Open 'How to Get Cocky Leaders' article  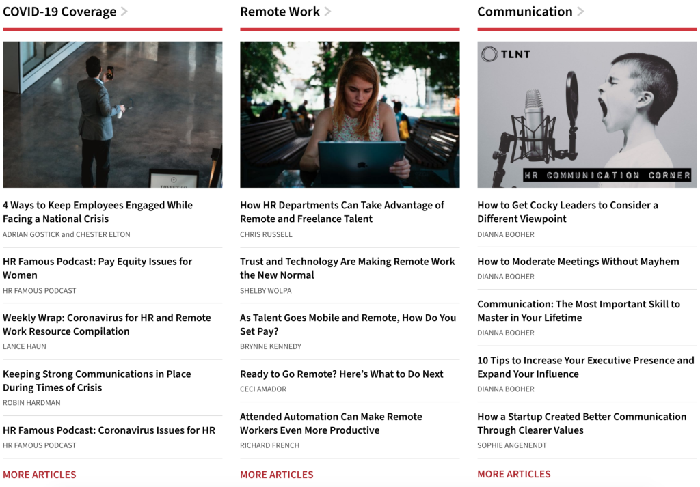click(567, 212)
